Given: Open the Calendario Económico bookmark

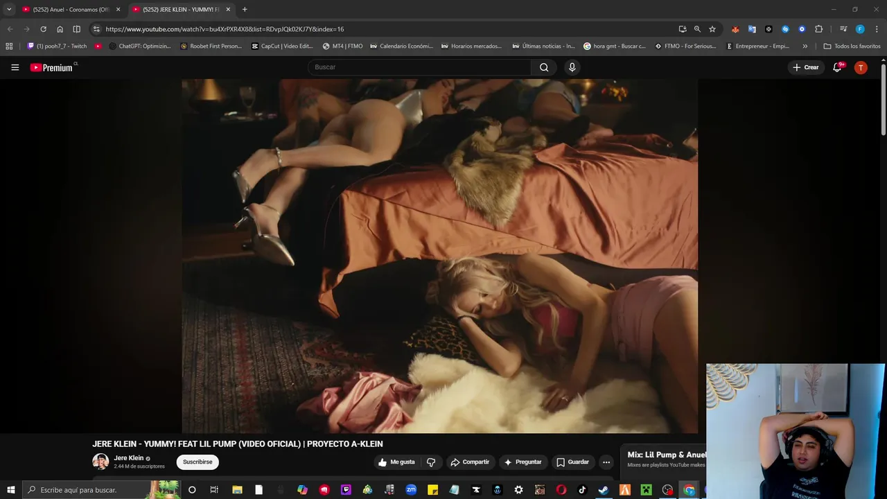Looking at the screenshot, I should coord(401,46).
